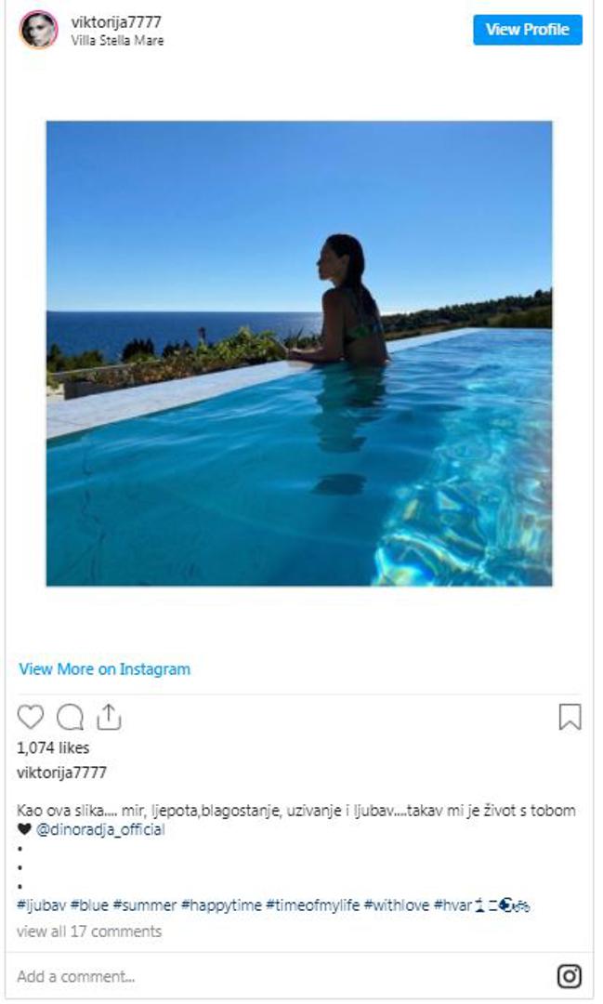
Task: Save post with the bookmark icon
Action: 570,717
